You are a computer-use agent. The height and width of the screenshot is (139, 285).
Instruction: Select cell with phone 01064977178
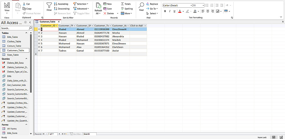coord(103,33)
